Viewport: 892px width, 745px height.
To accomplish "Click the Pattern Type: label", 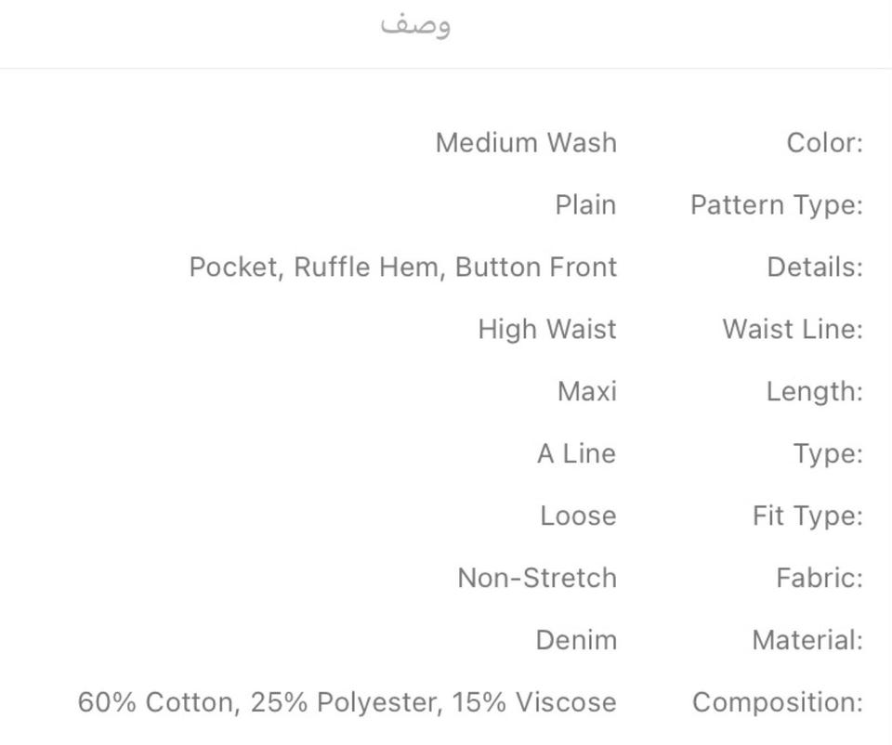I will [x=776, y=205].
